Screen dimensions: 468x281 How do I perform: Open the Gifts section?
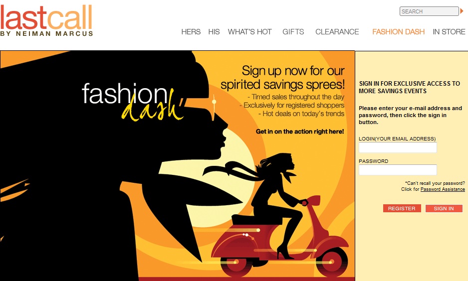click(x=293, y=31)
